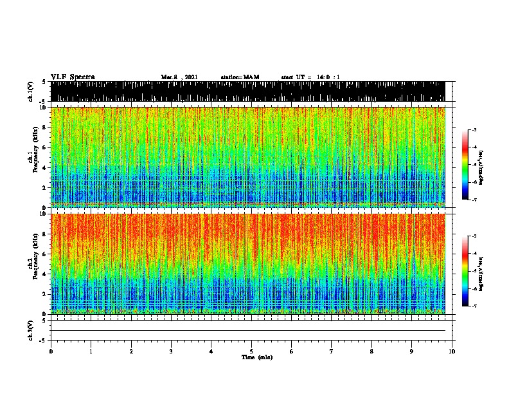Click the '6' frequency tick of ch.2 spectrogram
This screenshot has width=509, height=394.
(x=45, y=254)
